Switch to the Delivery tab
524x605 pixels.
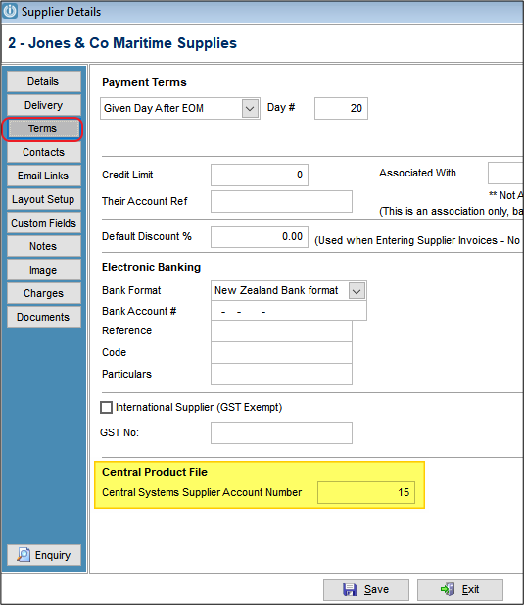[x=44, y=105]
